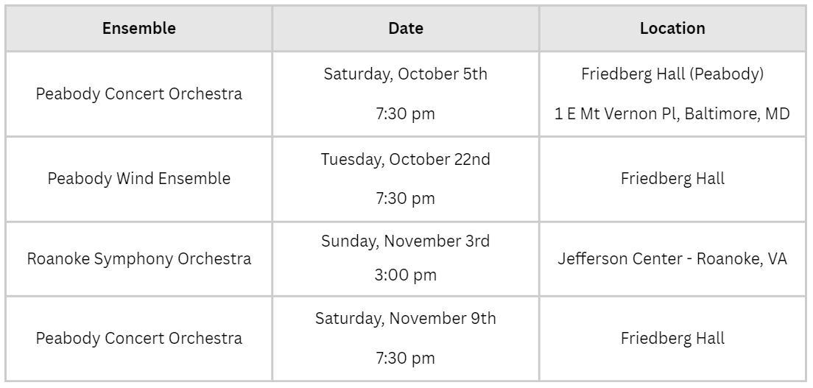
Task: Click 7:30 pm under November 9th
Action: coord(406,358)
